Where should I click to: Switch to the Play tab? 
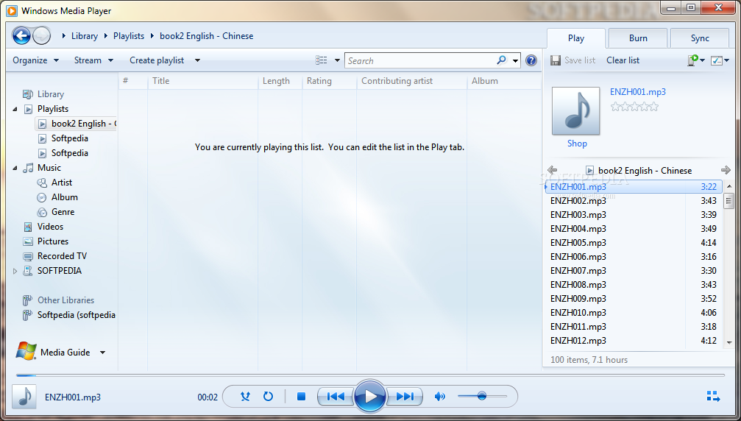575,38
